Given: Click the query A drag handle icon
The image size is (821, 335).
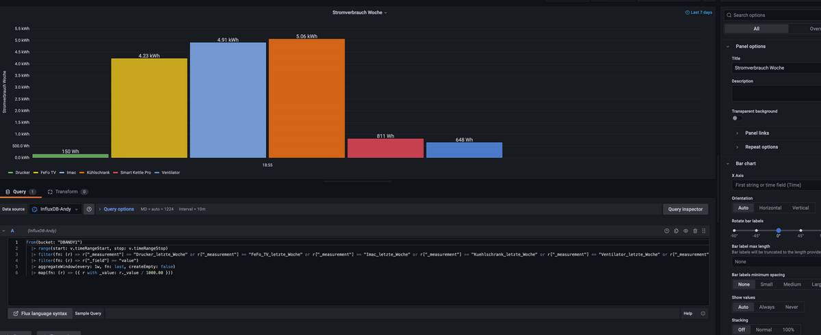Looking at the screenshot, I should click(x=703, y=231).
